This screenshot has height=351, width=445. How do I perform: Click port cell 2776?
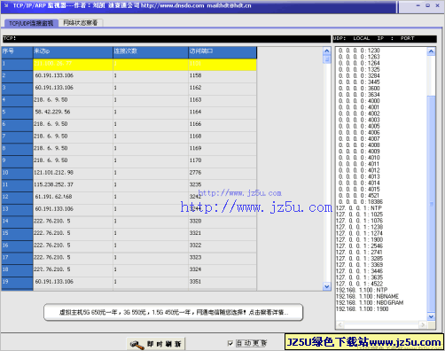222,174
